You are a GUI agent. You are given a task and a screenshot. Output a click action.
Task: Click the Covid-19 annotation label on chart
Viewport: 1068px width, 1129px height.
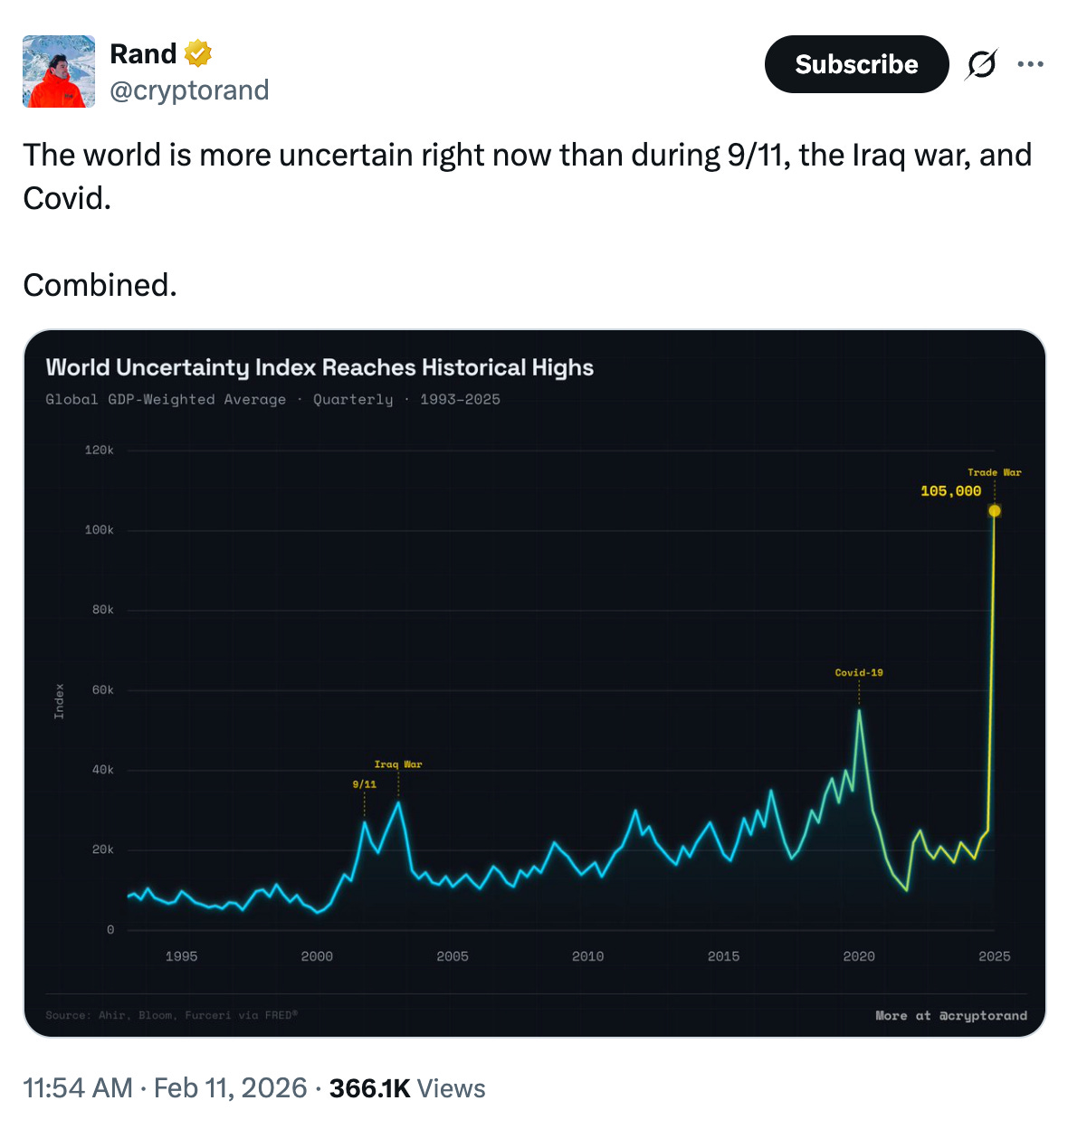(x=859, y=672)
